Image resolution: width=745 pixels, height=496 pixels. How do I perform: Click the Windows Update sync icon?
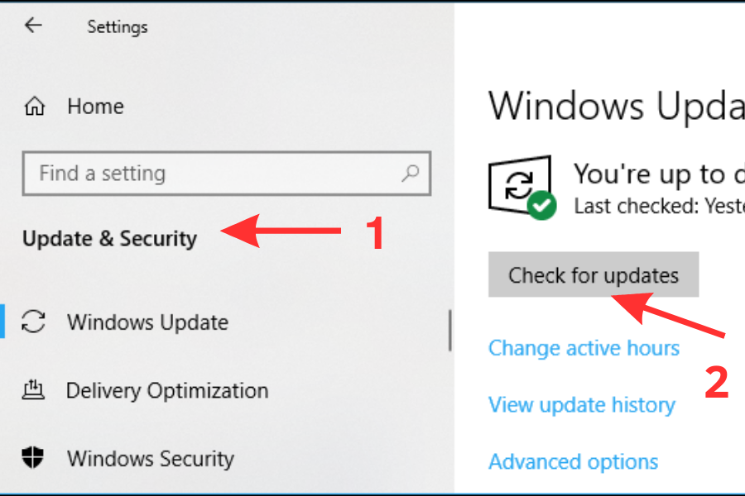[x=35, y=322]
